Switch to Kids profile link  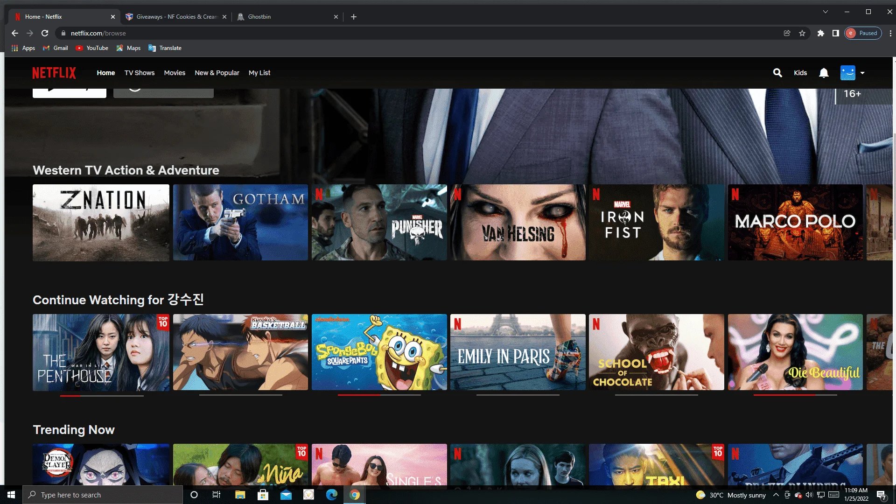pos(800,73)
